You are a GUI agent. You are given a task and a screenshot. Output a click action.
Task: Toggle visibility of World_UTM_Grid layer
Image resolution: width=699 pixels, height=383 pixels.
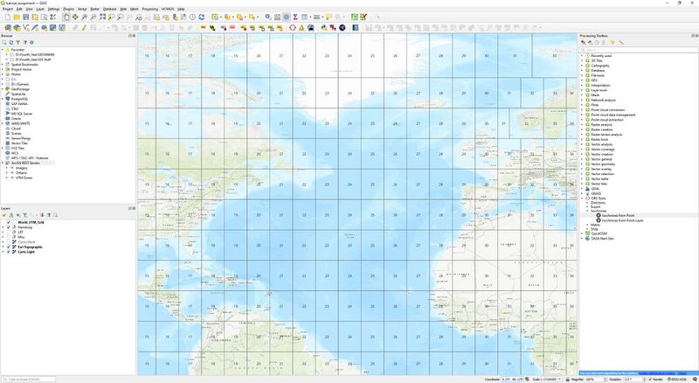[9, 222]
